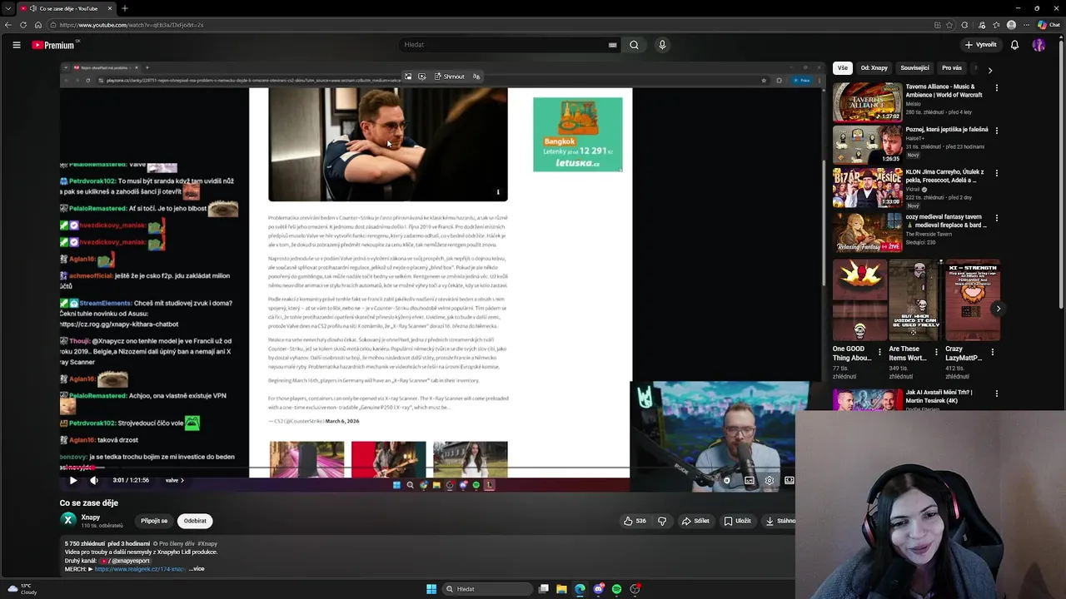1066x599 pixels.
Task: Open video player settings gear
Action: pos(769,480)
